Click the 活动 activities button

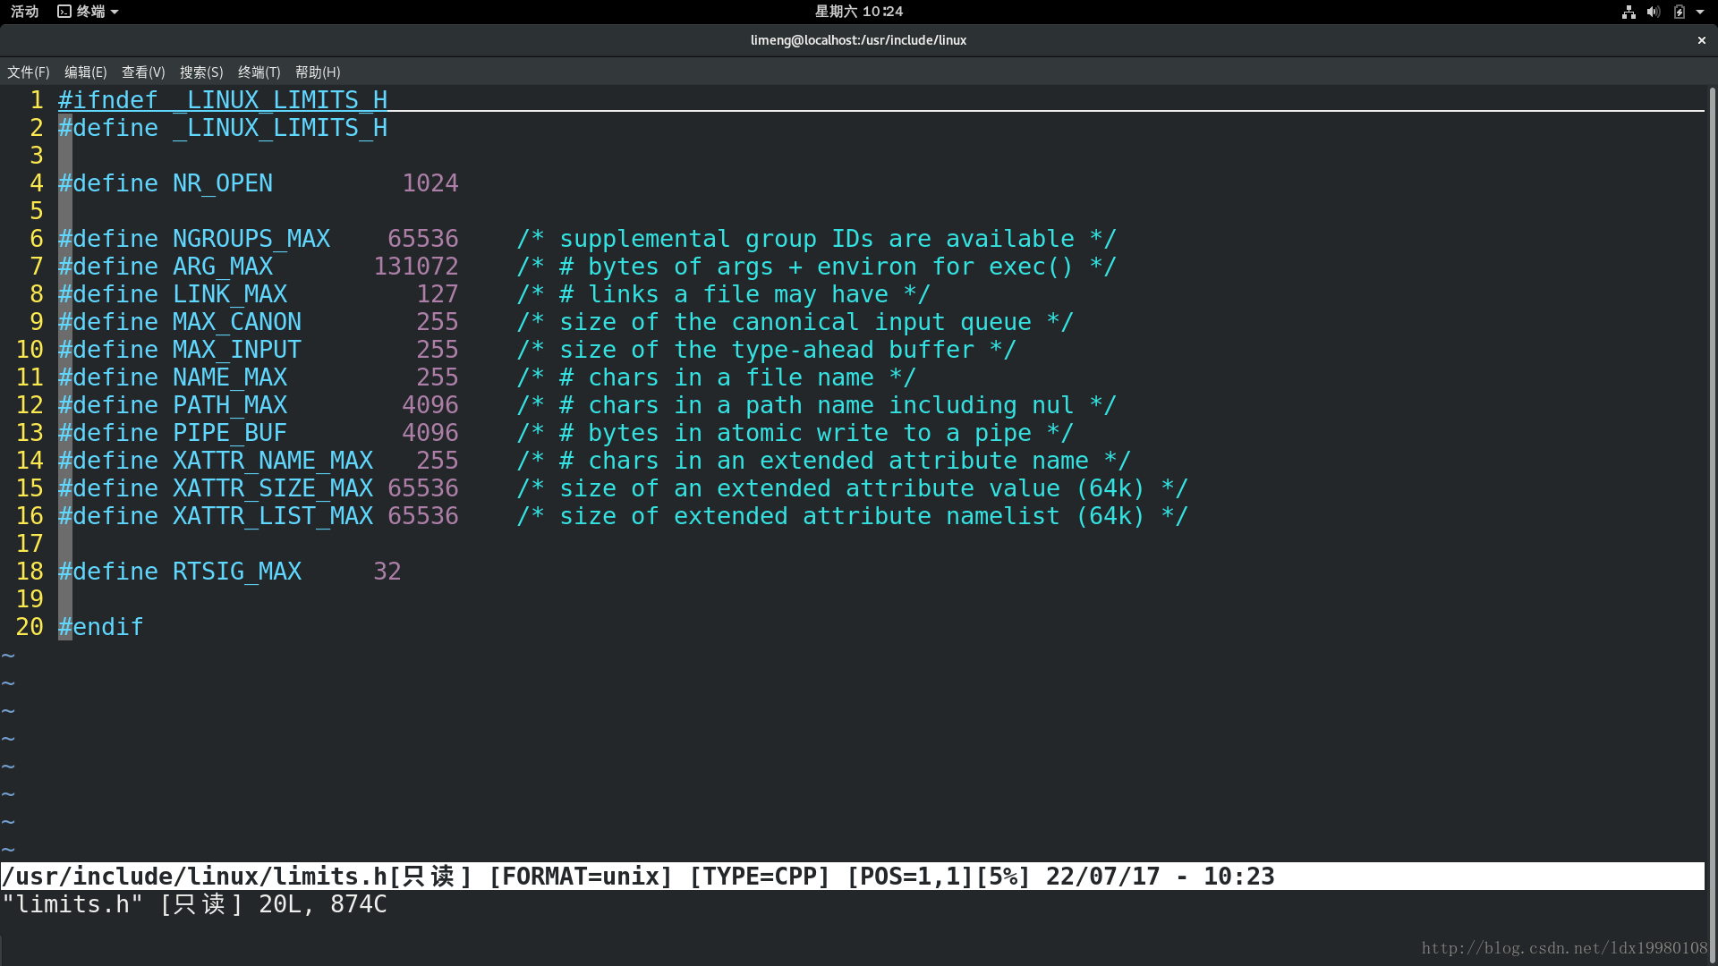click(25, 12)
